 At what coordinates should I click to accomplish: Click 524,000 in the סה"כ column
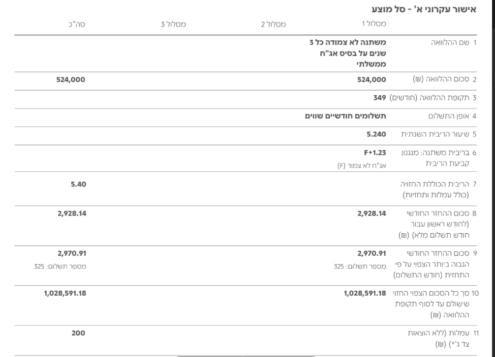(x=70, y=79)
